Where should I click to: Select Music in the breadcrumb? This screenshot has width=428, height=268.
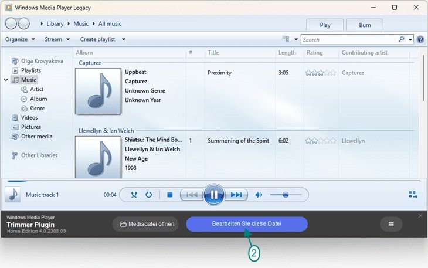81,23
